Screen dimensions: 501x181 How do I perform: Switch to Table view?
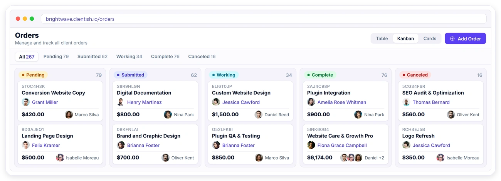tap(382, 39)
